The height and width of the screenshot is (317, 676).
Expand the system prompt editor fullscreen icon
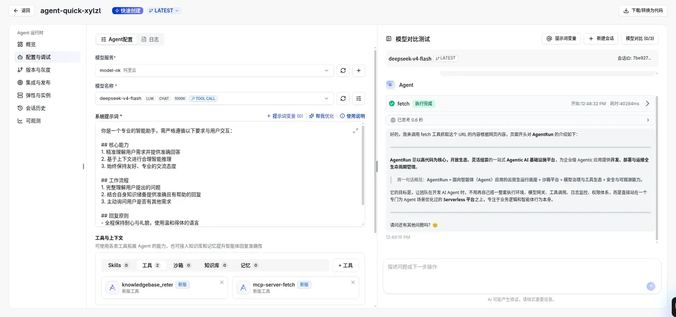point(355,130)
